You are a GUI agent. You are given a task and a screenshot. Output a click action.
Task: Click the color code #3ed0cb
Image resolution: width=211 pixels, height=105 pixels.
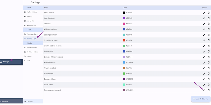coord(129,35)
